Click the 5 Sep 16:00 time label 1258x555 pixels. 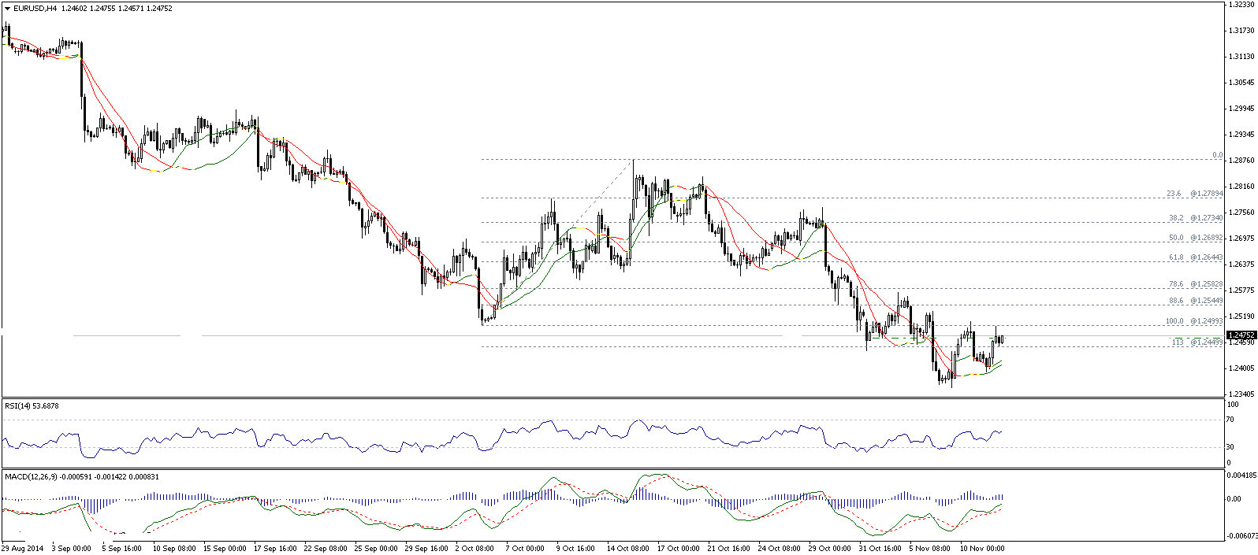[121, 548]
